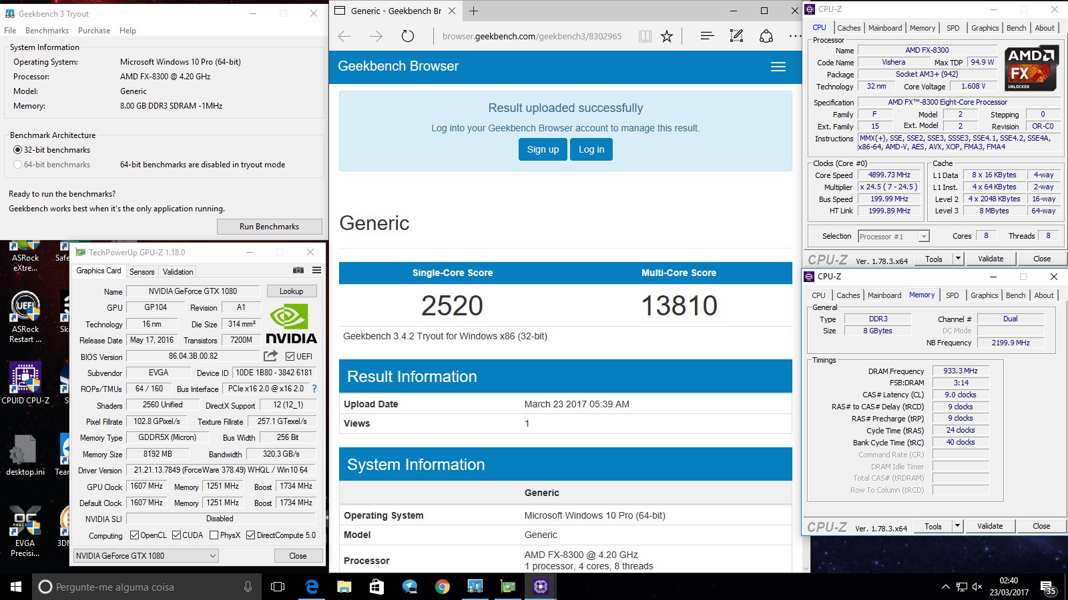Open File menu in Geekbench 3
Viewport: 1068px width, 600px height.
point(10,31)
